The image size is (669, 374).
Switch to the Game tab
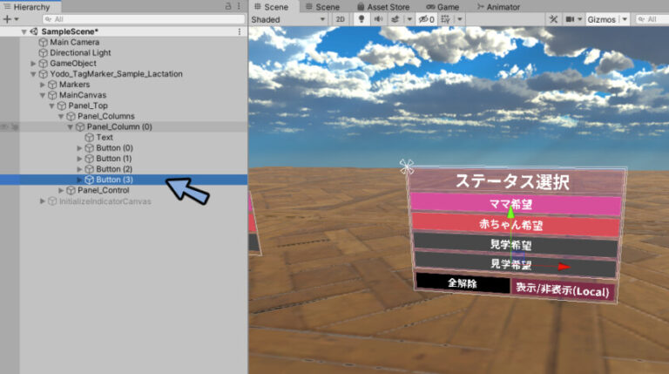coord(443,7)
